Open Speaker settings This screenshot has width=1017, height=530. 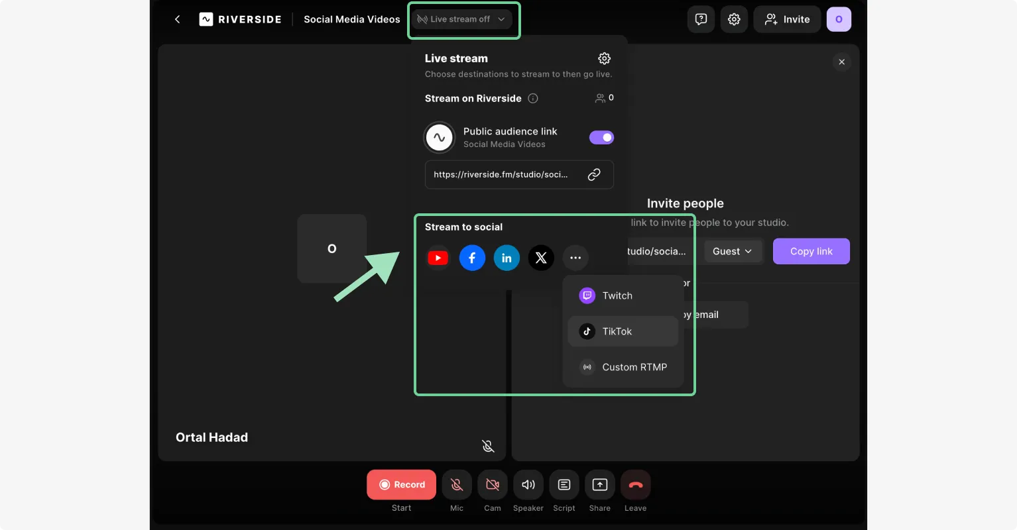coord(528,484)
